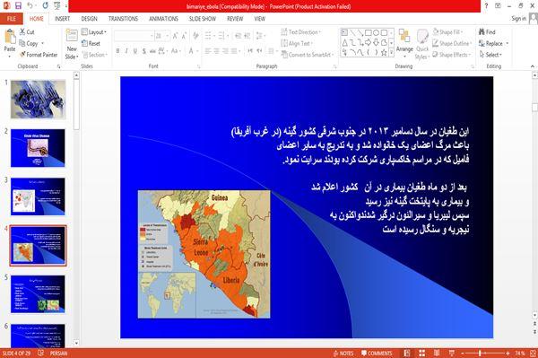
Task: Click the 74% zoom level
Action: coord(520,354)
